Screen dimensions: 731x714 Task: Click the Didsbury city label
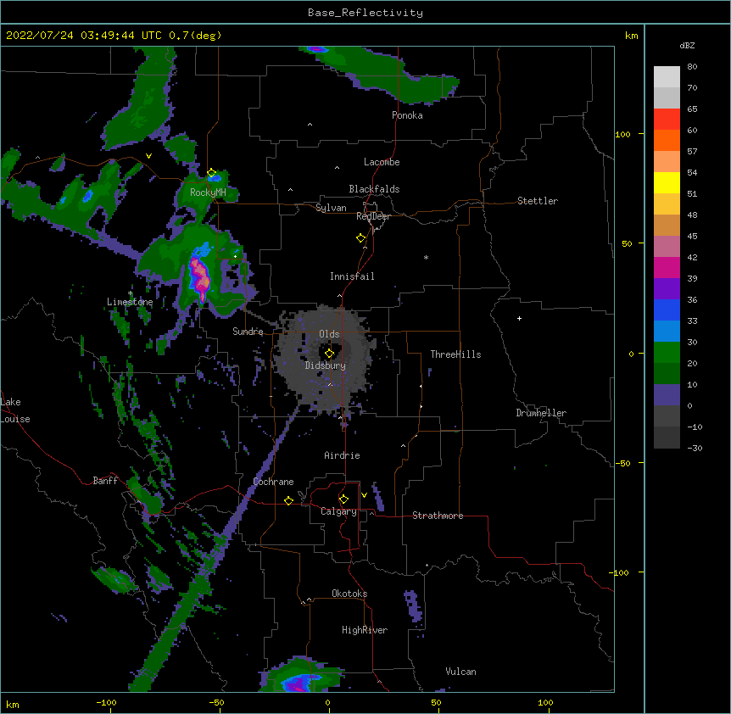(x=326, y=365)
